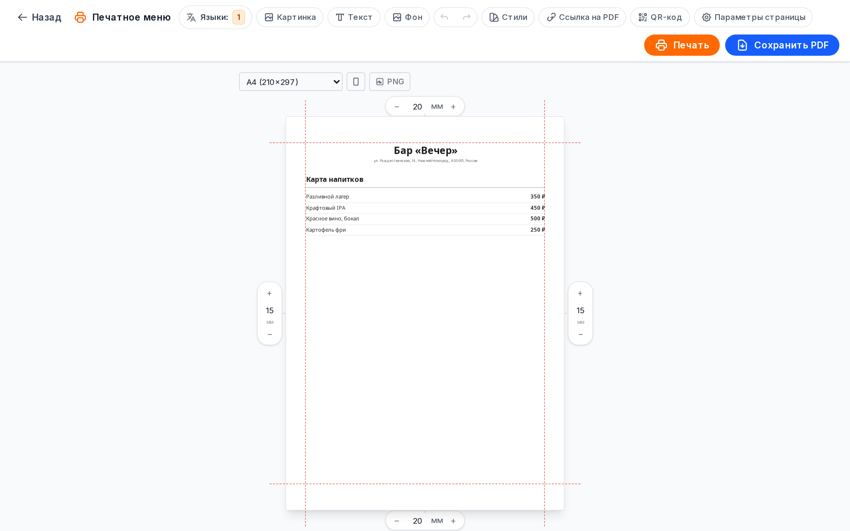The width and height of the screenshot is (850, 531).
Task: Click the Картофель фри menu row
Action: coord(425,230)
